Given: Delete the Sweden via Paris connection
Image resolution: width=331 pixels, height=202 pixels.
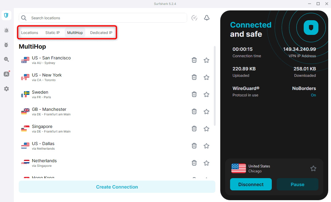Looking at the screenshot, I should pos(194,94).
